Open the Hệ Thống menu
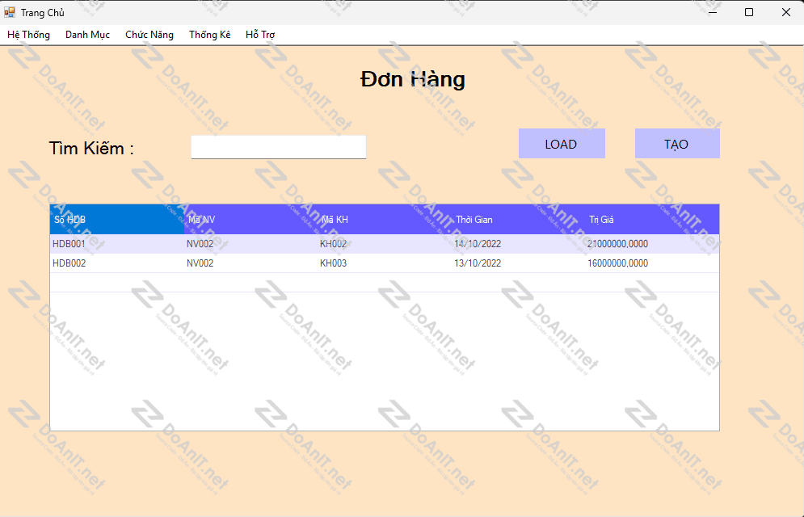 tap(29, 35)
